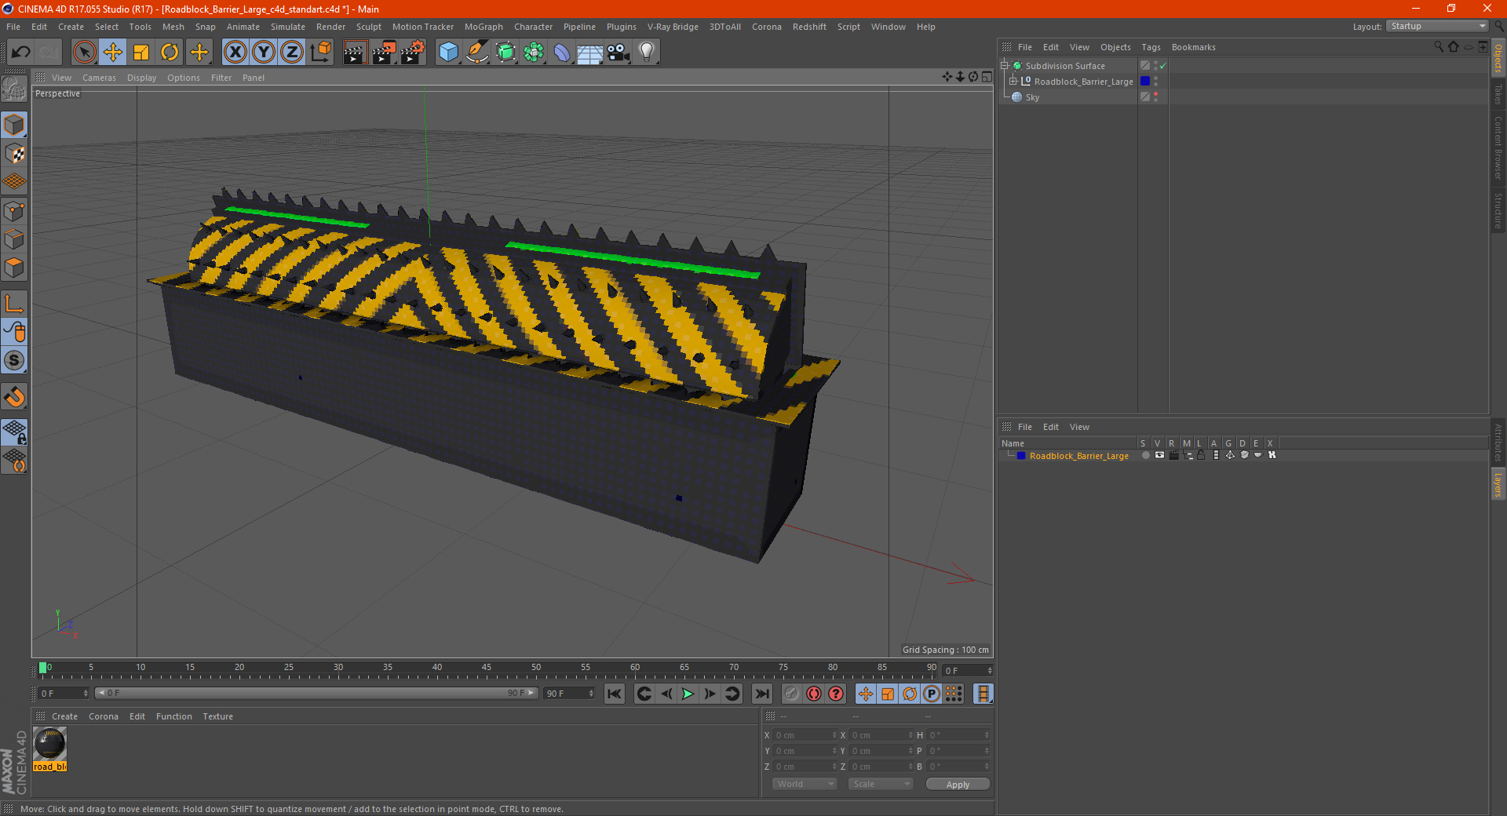Select the Sky object in tree
Viewport: 1507px width, 816px height.
coord(1032,97)
